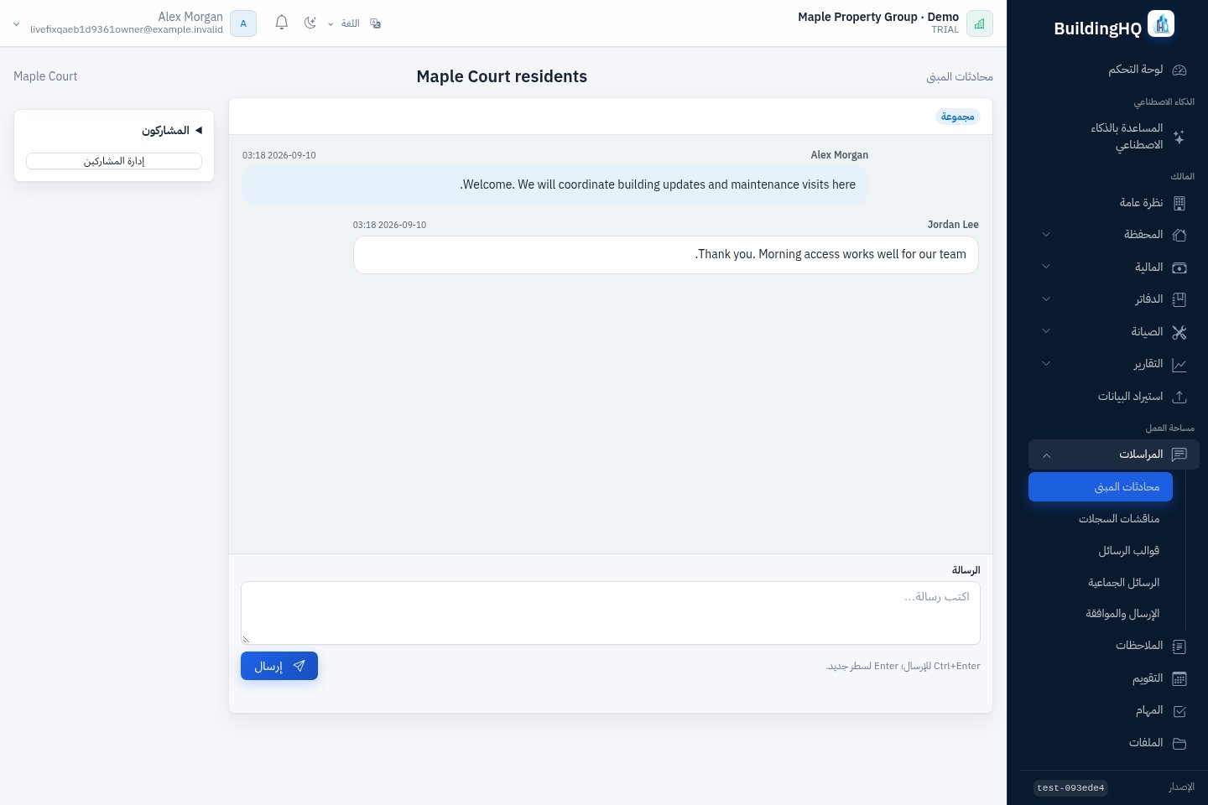Expand the التقارير reports submenu chevron
Image resolution: width=1208 pixels, height=805 pixels.
point(1046,364)
